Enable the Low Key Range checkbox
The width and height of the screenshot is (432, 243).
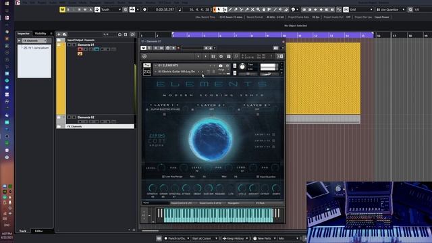pyautogui.click(x=163, y=177)
